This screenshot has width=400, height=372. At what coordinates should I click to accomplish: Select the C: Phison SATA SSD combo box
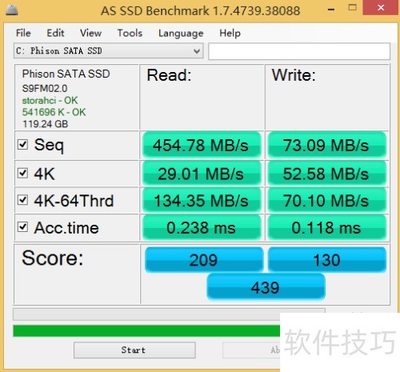pos(108,50)
